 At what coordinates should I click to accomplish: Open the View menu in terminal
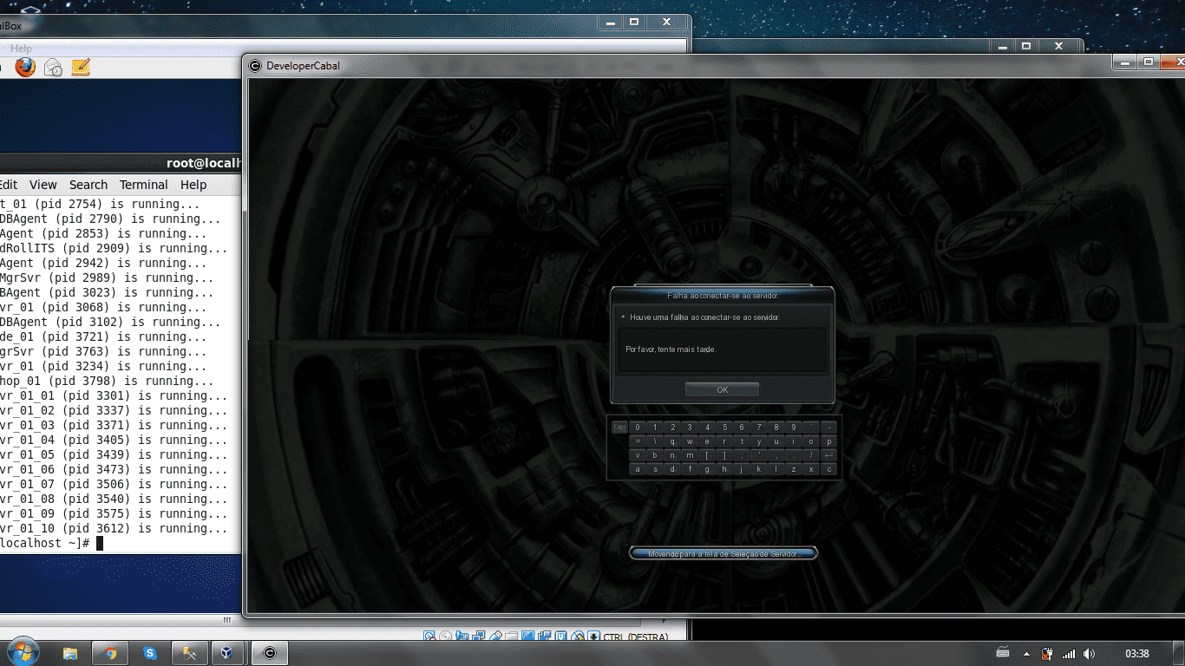tap(43, 185)
